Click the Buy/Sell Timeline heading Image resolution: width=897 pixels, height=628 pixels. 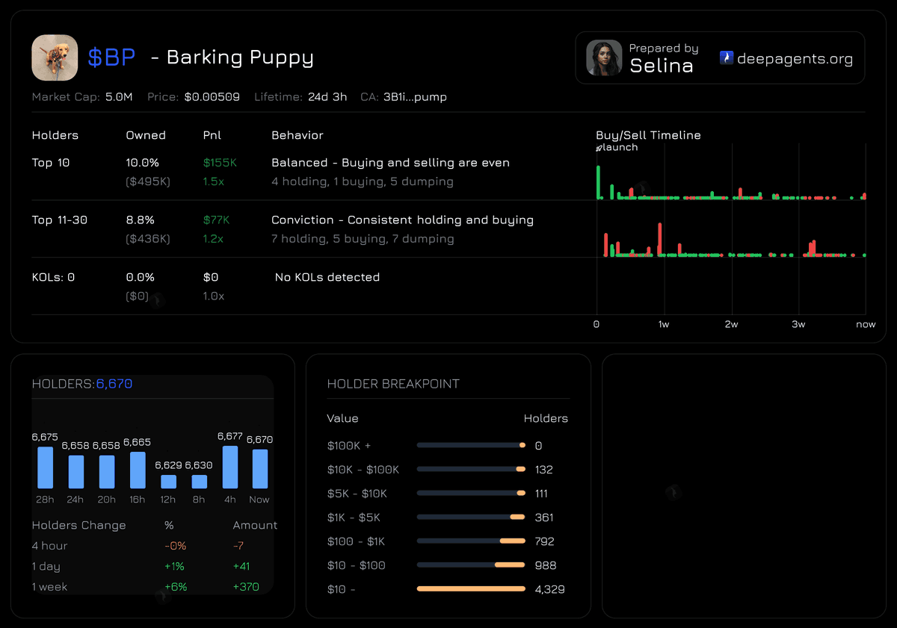click(648, 135)
